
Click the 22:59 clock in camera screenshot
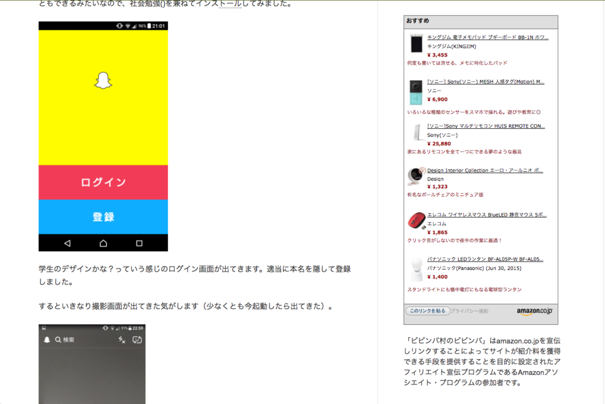tap(138, 328)
